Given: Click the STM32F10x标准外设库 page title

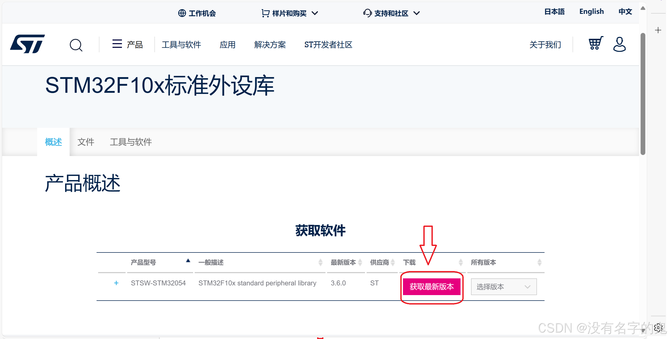Looking at the screenshot, I should click(160, 85).
